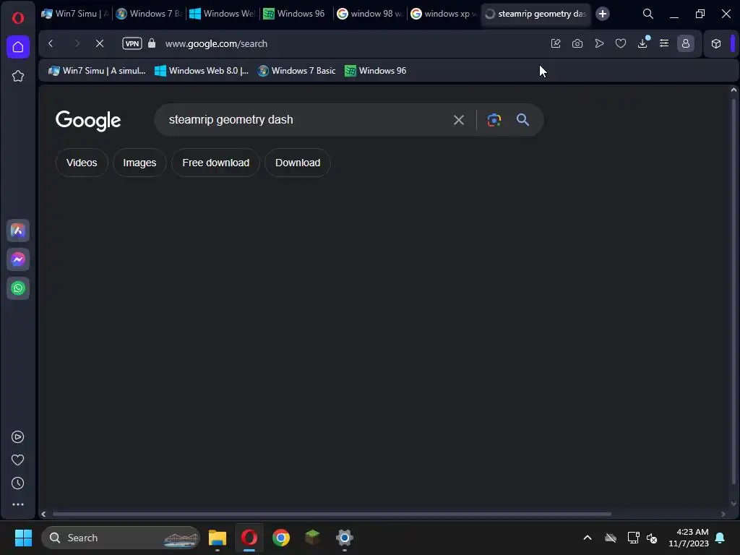Open the extensions cube icon

[716, 43]
